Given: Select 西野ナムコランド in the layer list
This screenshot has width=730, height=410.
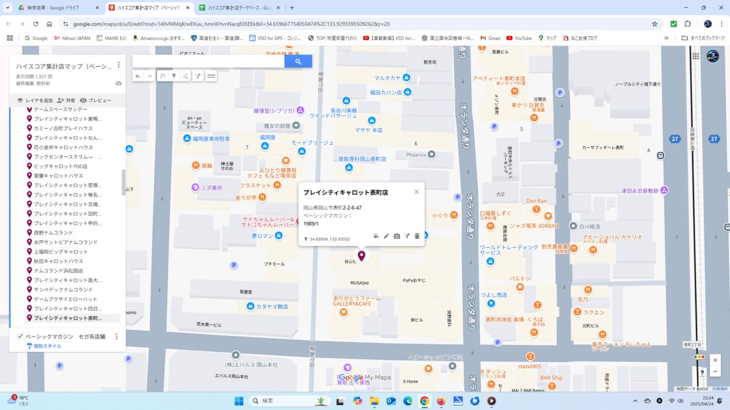Looking at the screenshot, I should 53,233.
